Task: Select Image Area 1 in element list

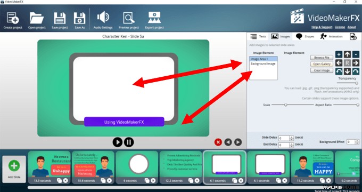Action: [264, 59]
